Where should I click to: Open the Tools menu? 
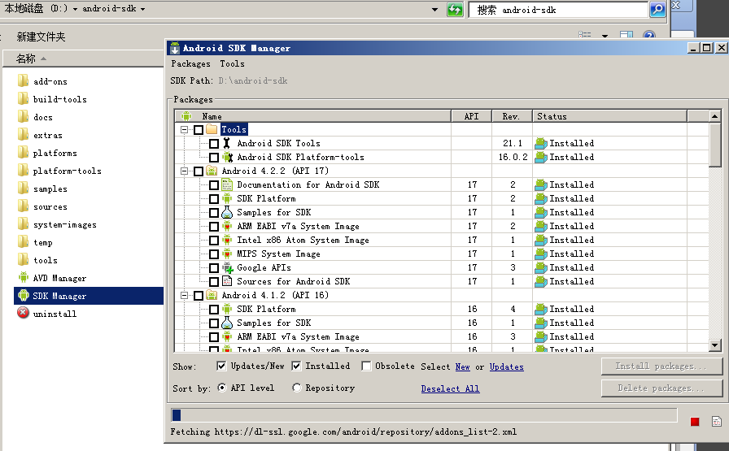pos(232,63)
